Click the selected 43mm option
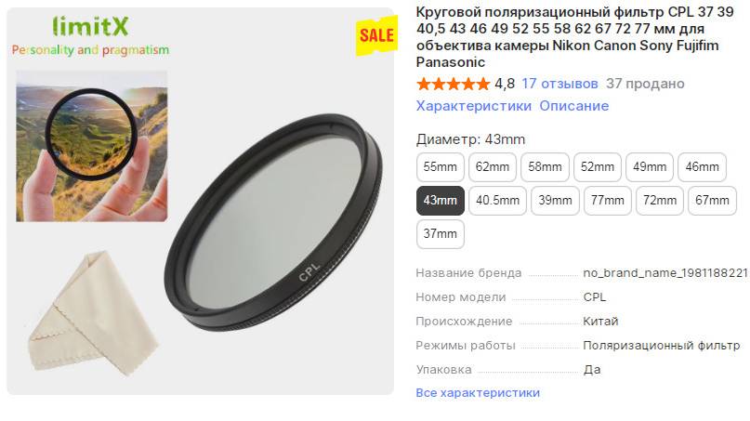The width and height of the screenshot is (750, 421). coord(440,201)
